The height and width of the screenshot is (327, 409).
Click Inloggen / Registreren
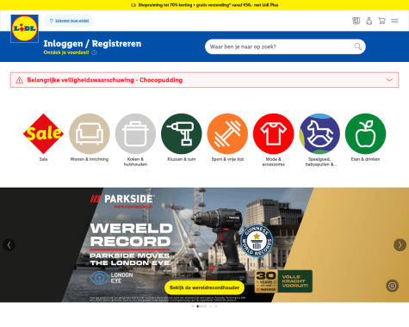pos(92,44)
